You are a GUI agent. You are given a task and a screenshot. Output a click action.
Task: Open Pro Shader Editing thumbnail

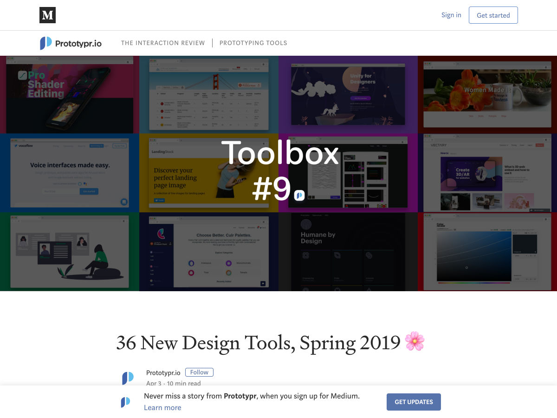coord(70,95)
